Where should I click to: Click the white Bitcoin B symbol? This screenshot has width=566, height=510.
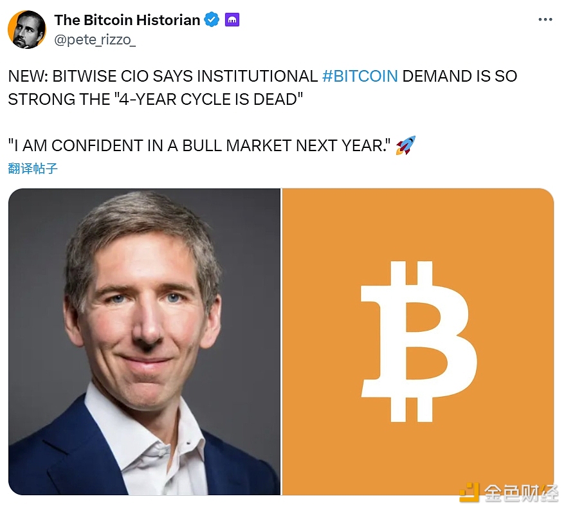(x=419, y=342)
